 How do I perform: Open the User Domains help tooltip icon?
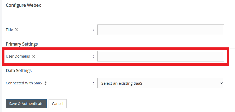coord(33,56)
